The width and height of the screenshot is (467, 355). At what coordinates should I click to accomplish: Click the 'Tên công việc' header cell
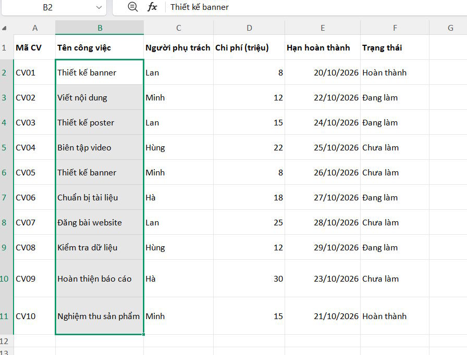(100, 47)
